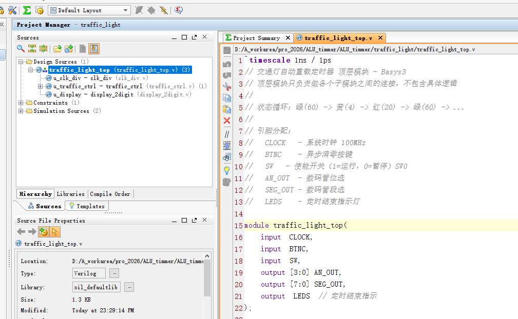Click the editor Paste icon

227,109
